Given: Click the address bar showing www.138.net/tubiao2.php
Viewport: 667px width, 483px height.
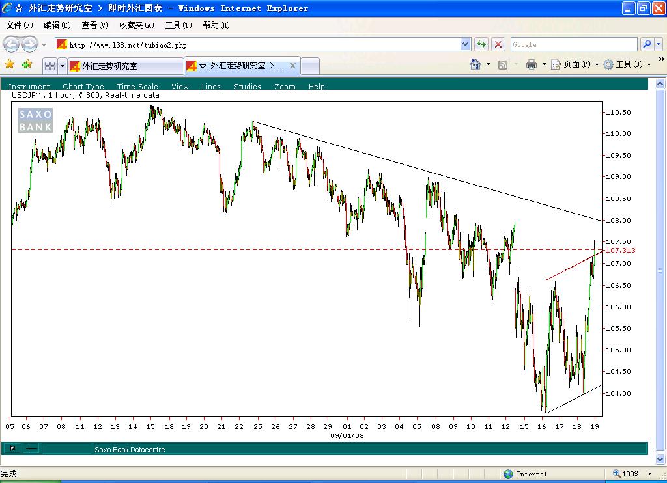Looking at the screenshot, I should click(258, 45).
